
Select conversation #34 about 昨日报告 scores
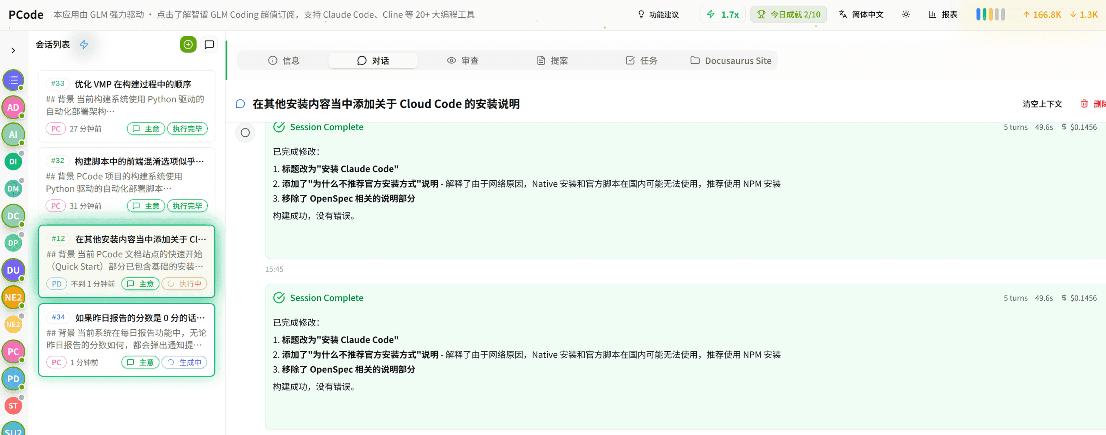126,339
